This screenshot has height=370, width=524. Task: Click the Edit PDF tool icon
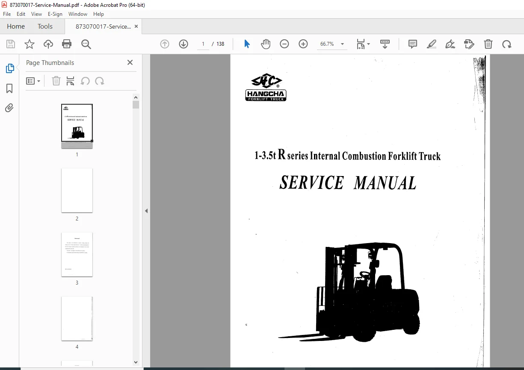[469, 44]
